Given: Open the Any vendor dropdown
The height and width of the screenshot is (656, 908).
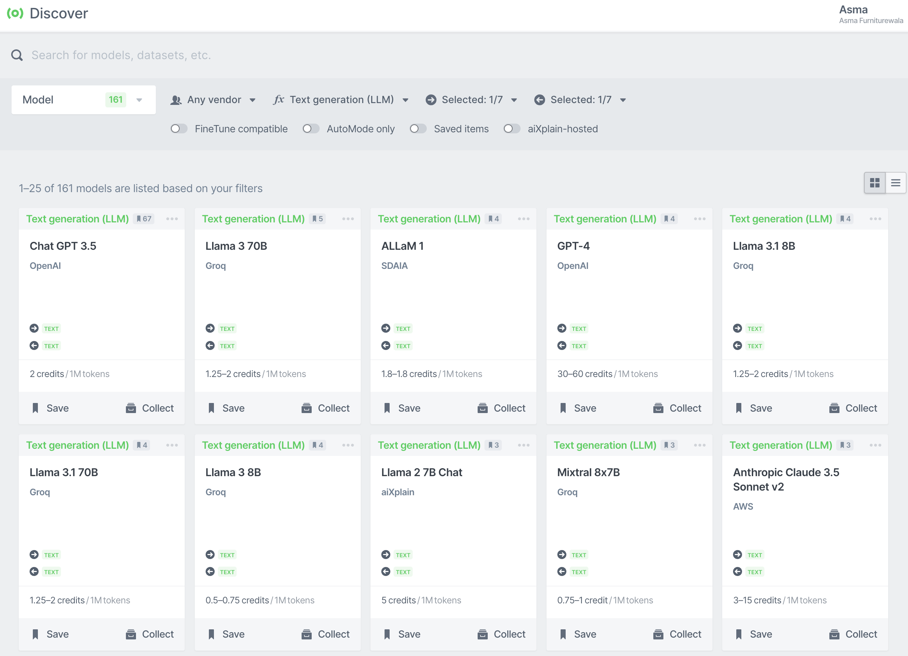Looking at the screenshot, I should click(x=213, y=99).
